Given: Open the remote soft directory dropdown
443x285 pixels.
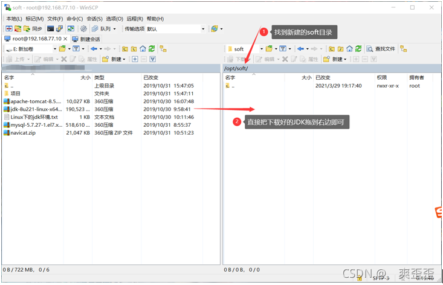Looking at the screenshot, I should click(x=245, y=49).
